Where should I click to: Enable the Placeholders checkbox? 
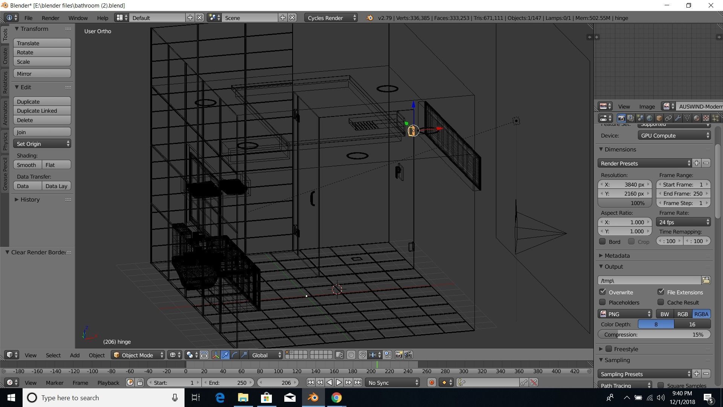pyautogui.click(x=602, y=302)
